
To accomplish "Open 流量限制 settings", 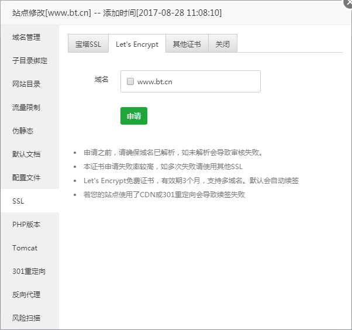I will pos(27,108).
